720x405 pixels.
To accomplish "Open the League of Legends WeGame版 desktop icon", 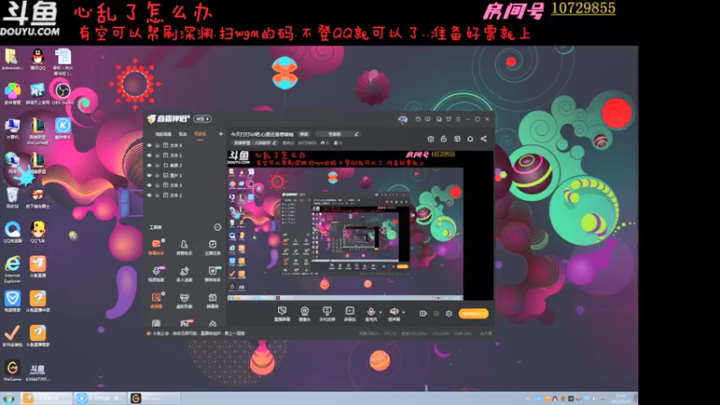I will coord(38,130).
